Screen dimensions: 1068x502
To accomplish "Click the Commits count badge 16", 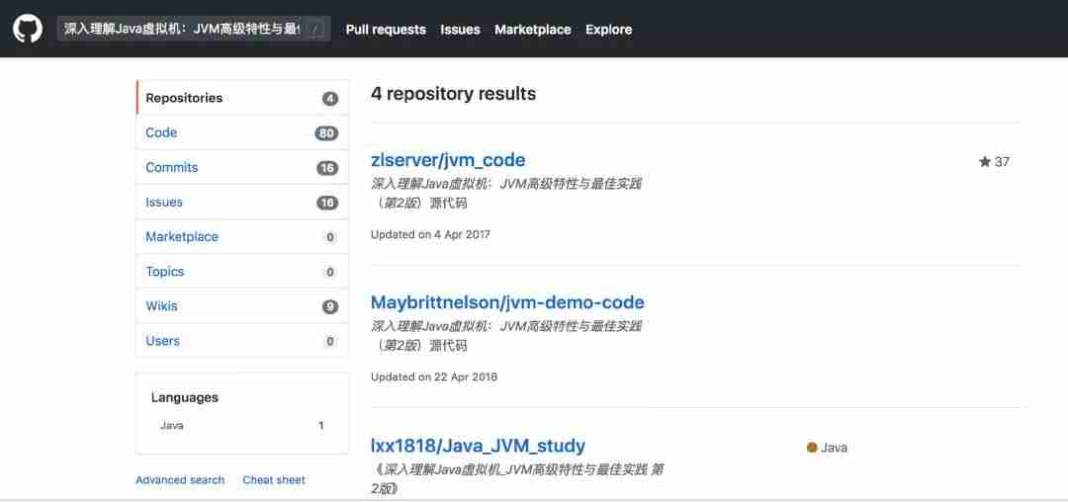I will [327, 168].
